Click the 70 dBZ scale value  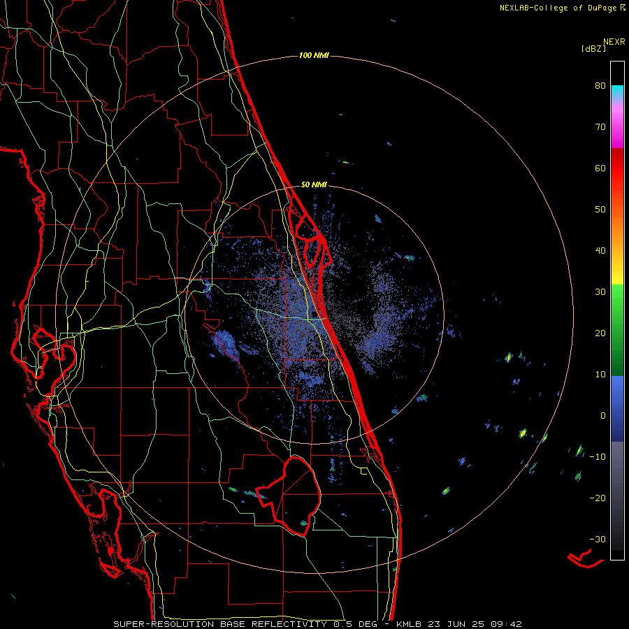[x=600, y=127]
